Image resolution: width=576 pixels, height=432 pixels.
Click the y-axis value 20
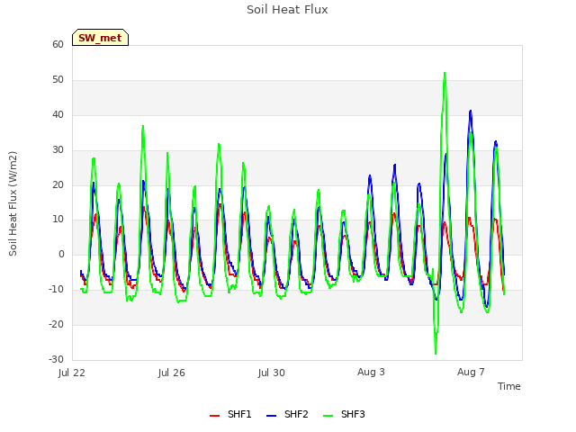click(58, 184)
